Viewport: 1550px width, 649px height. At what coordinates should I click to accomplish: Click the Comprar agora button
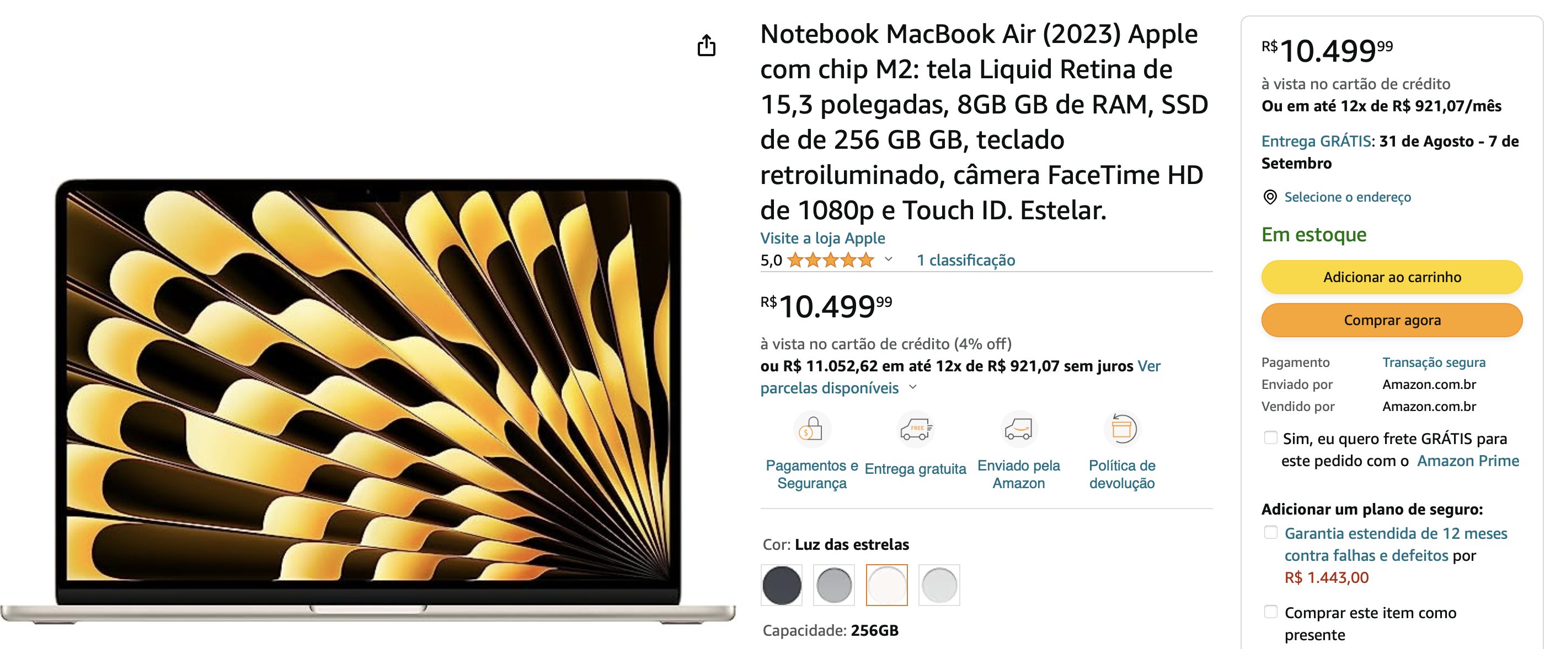[x=1392, y=320]
